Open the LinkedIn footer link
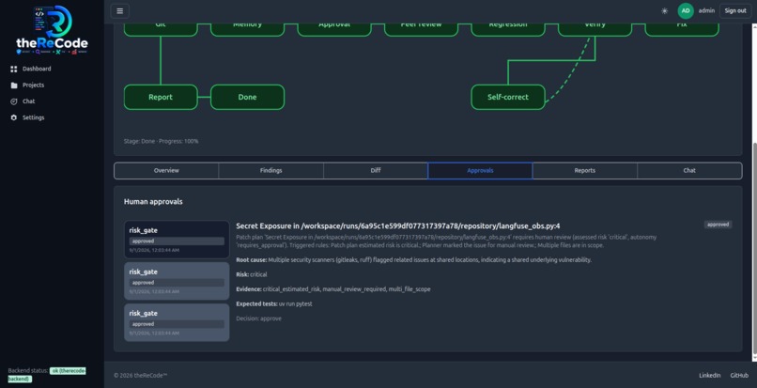 (x=710, y=376)
